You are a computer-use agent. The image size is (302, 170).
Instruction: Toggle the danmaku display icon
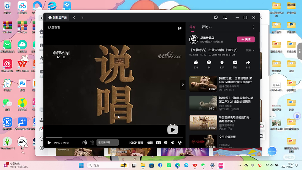tap(84, 143)
